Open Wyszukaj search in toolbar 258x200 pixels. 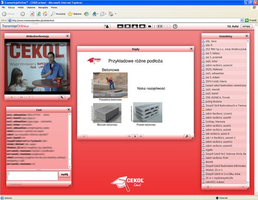pos(58,14)
